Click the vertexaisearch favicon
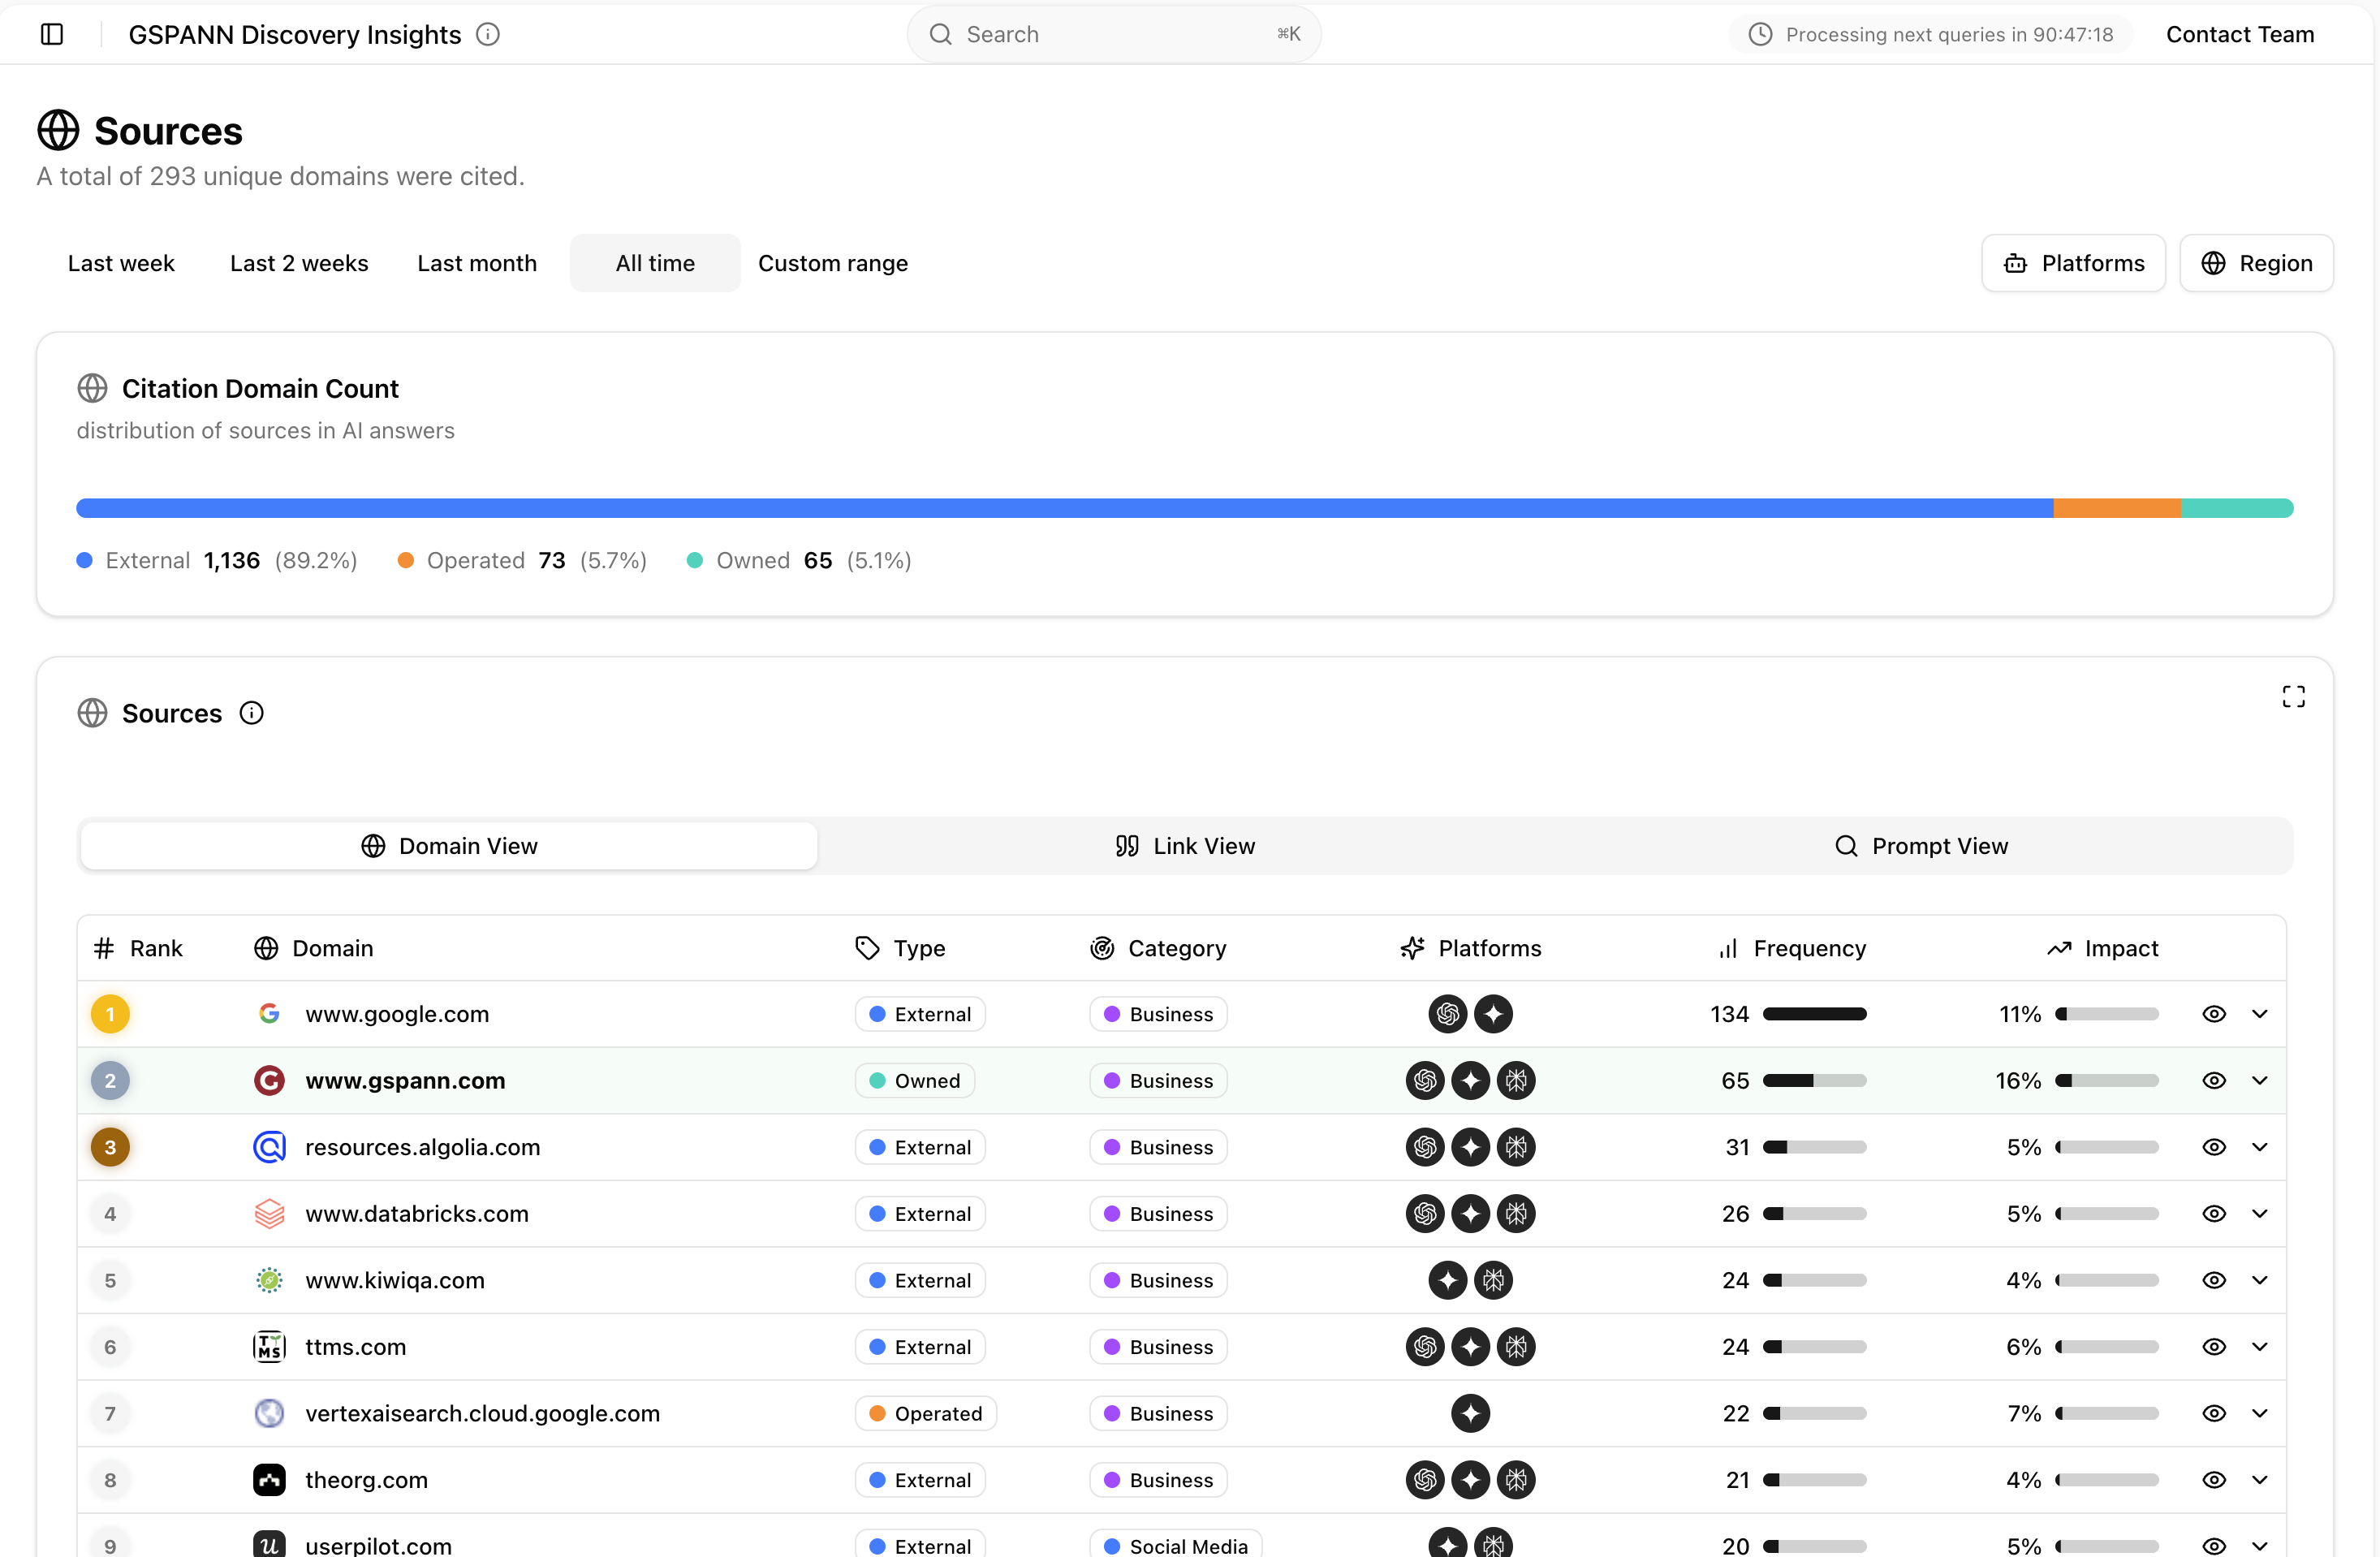The image size is (2380, 1557). click(269, 1413)
